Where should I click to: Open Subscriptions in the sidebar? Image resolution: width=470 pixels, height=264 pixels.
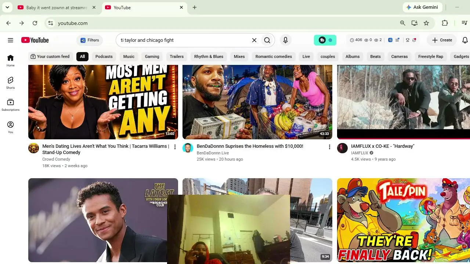10,105
